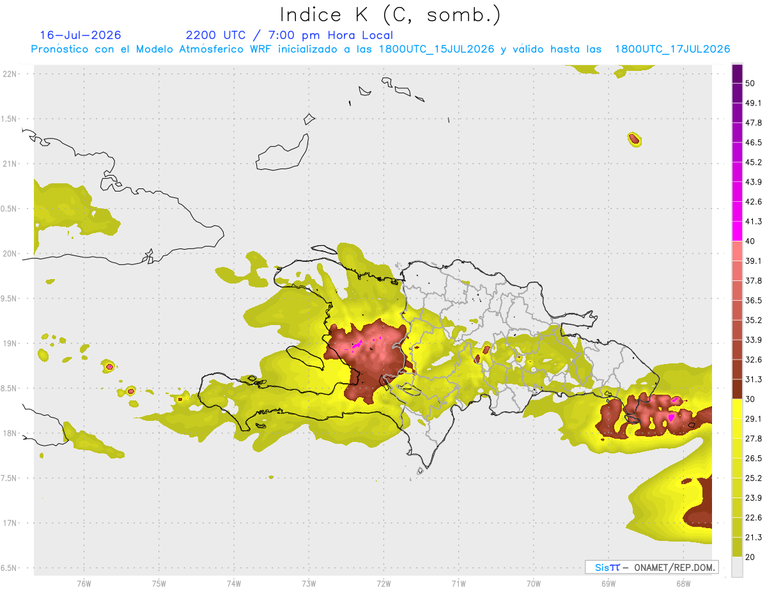Click the "22N" latitude label
767x592 pixels.
(x=10, y=74)
